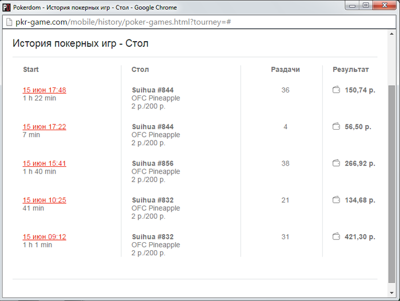Click the result value 134,68 p.
Viewport: 400px width, 301px height.
point(360,200)
